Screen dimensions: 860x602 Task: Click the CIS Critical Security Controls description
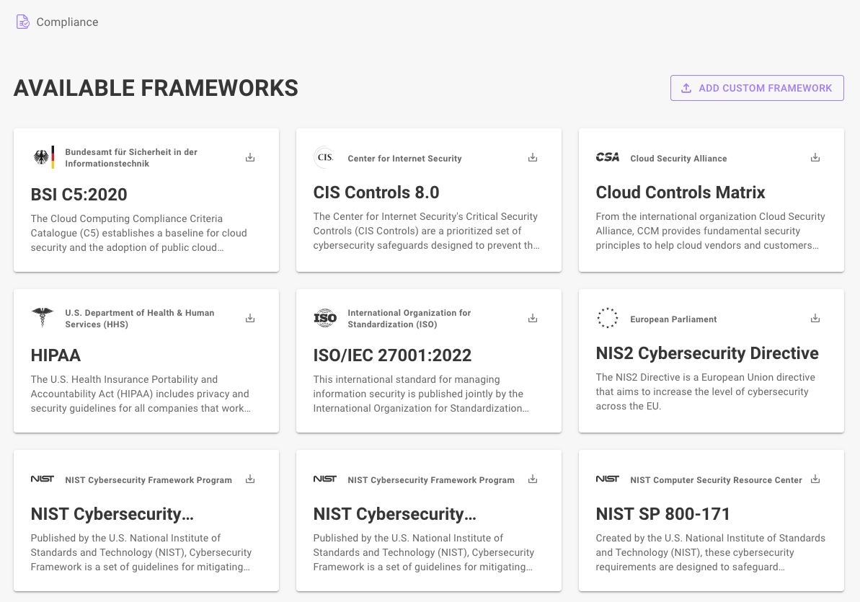pyautogui.click(x=426, y=231)
